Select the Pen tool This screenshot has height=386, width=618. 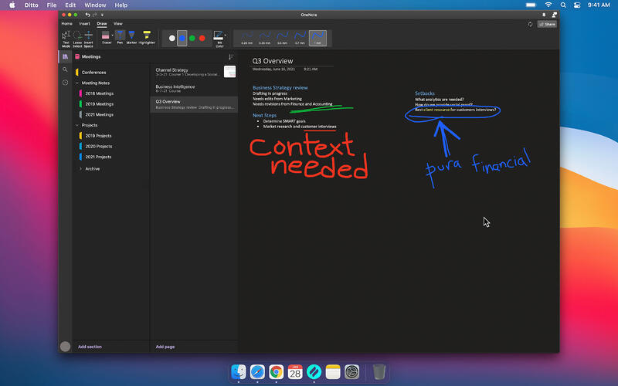(120, 38)
